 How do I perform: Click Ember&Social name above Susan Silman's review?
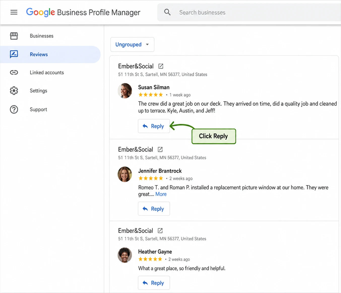click(136, 66)
